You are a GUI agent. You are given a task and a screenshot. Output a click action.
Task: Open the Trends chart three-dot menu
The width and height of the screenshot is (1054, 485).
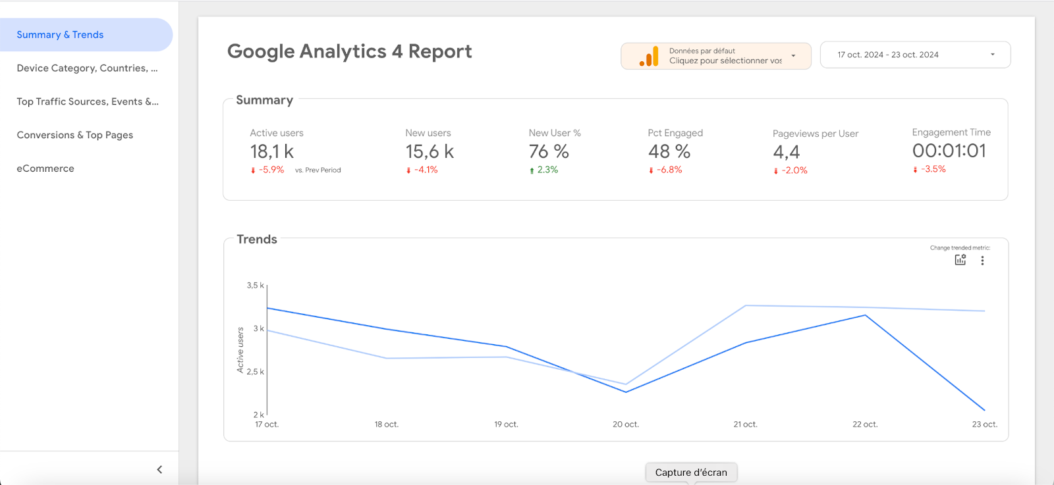click(982, 261)
